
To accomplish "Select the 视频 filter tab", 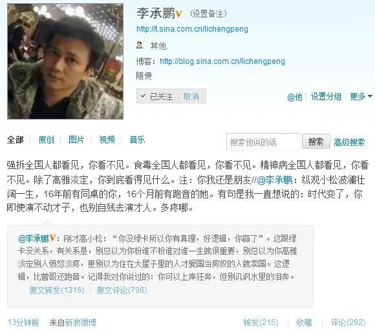I will (x=107, y=140).
